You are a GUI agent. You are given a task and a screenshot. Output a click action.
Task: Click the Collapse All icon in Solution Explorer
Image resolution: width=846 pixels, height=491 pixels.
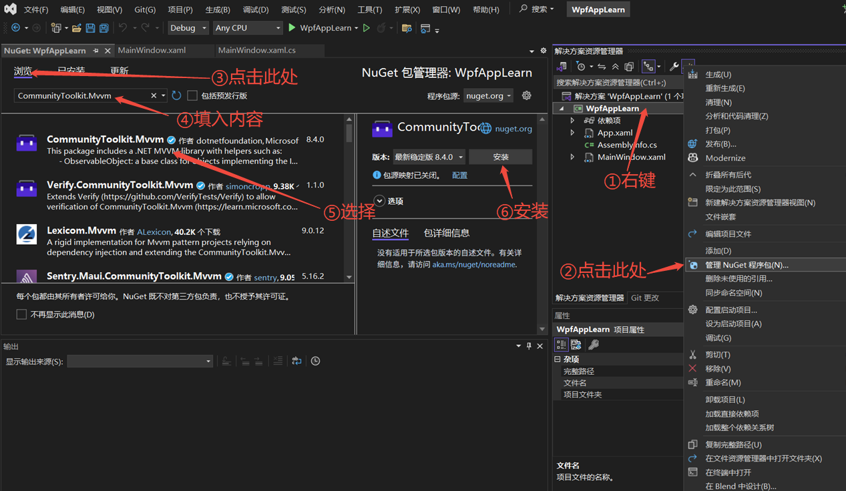tap(616, 67)
